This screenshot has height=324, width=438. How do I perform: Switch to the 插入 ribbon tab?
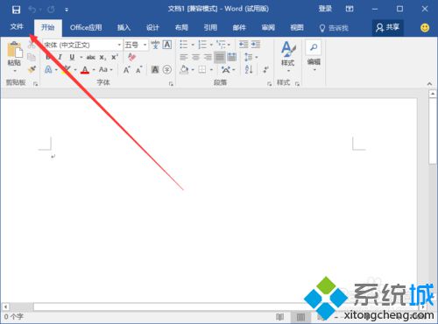click(124, 28)
